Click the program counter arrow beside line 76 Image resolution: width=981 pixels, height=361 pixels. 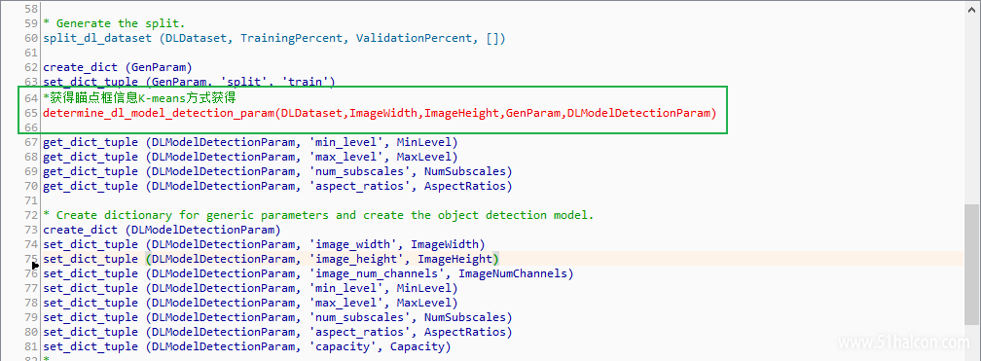pos(36,266)
